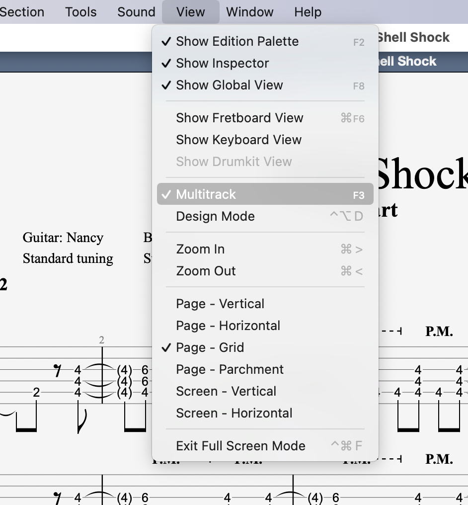Open the Tools menu
Viewport: 468px width, 505px height.
point(81,12)
